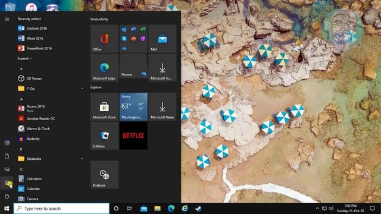Open Steam from the taskbar
381x214 pixels.
click(198, 209)
